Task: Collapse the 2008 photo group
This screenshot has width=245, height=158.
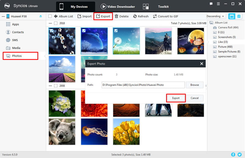Action: (50, 86)
